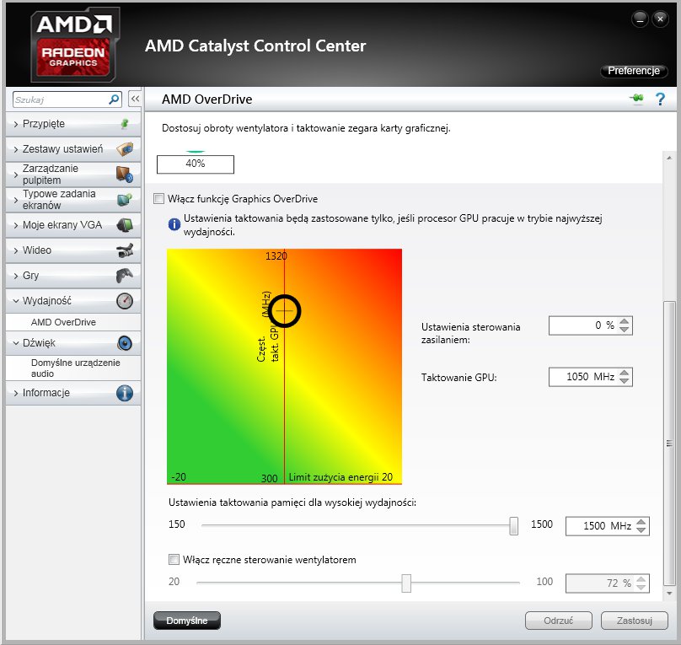Click the Wydajność gauge icon
681x645 pixels.
125,300
